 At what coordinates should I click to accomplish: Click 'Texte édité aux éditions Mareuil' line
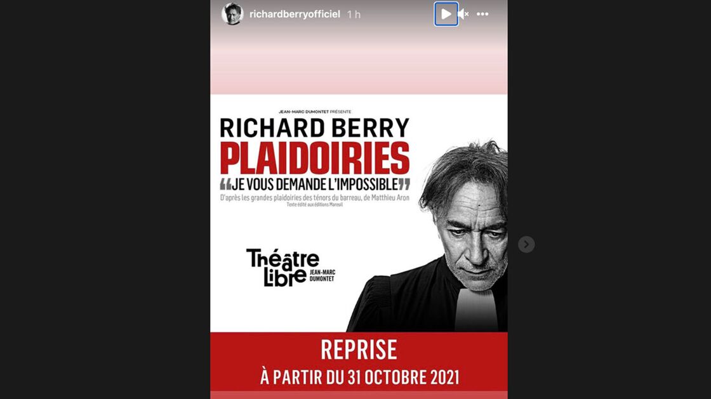point(315,205)
